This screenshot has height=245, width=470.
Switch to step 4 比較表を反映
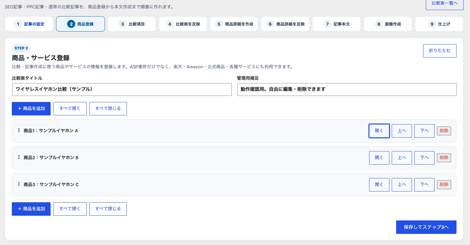(x=183, y=24)
